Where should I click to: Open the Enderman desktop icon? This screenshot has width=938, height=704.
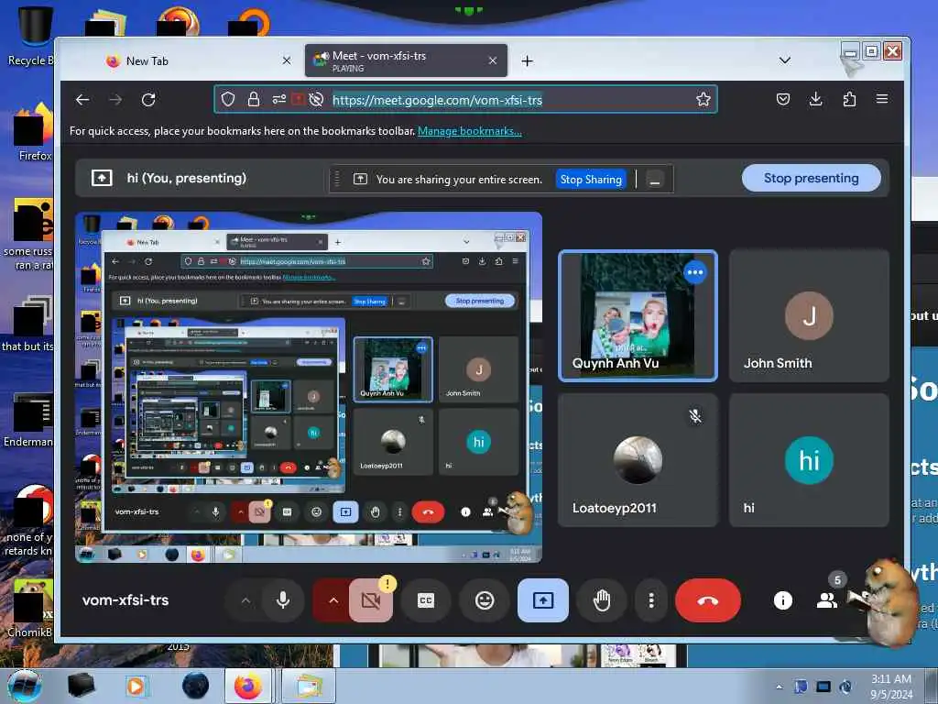pyautogui.click(x=28, y=420)
